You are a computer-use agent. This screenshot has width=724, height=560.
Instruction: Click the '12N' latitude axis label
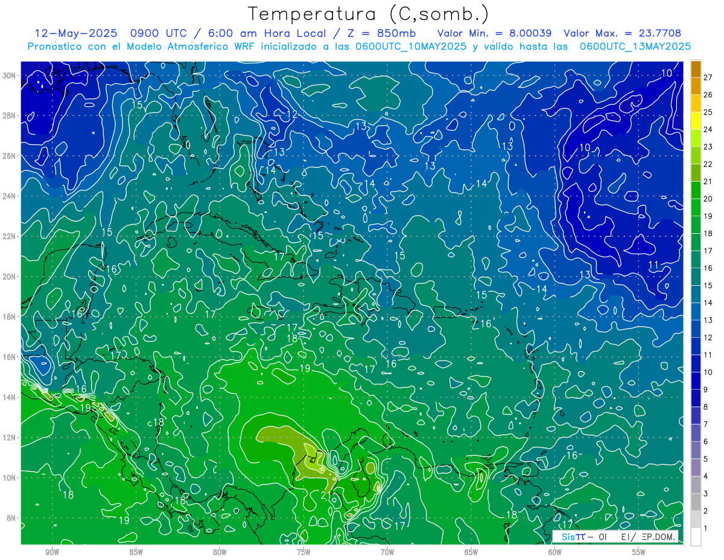point(9,437)
